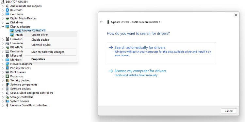This screenshot has height=122, width=245.
Task: Expand the Print queues chevron
Action: pyautogui.click(x=3, y=72)
